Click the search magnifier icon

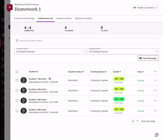tap(17, 40)
